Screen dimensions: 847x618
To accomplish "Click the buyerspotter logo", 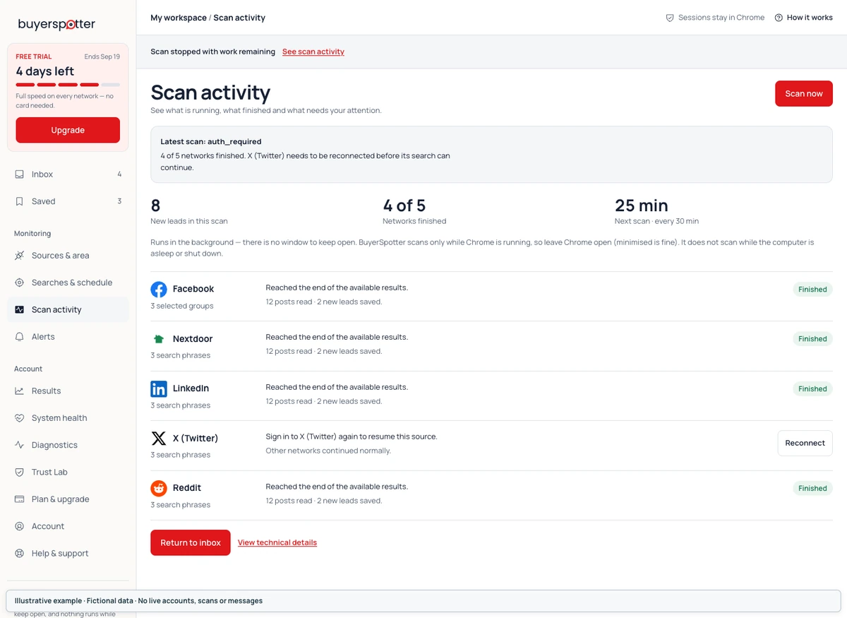I will [56, 24].
